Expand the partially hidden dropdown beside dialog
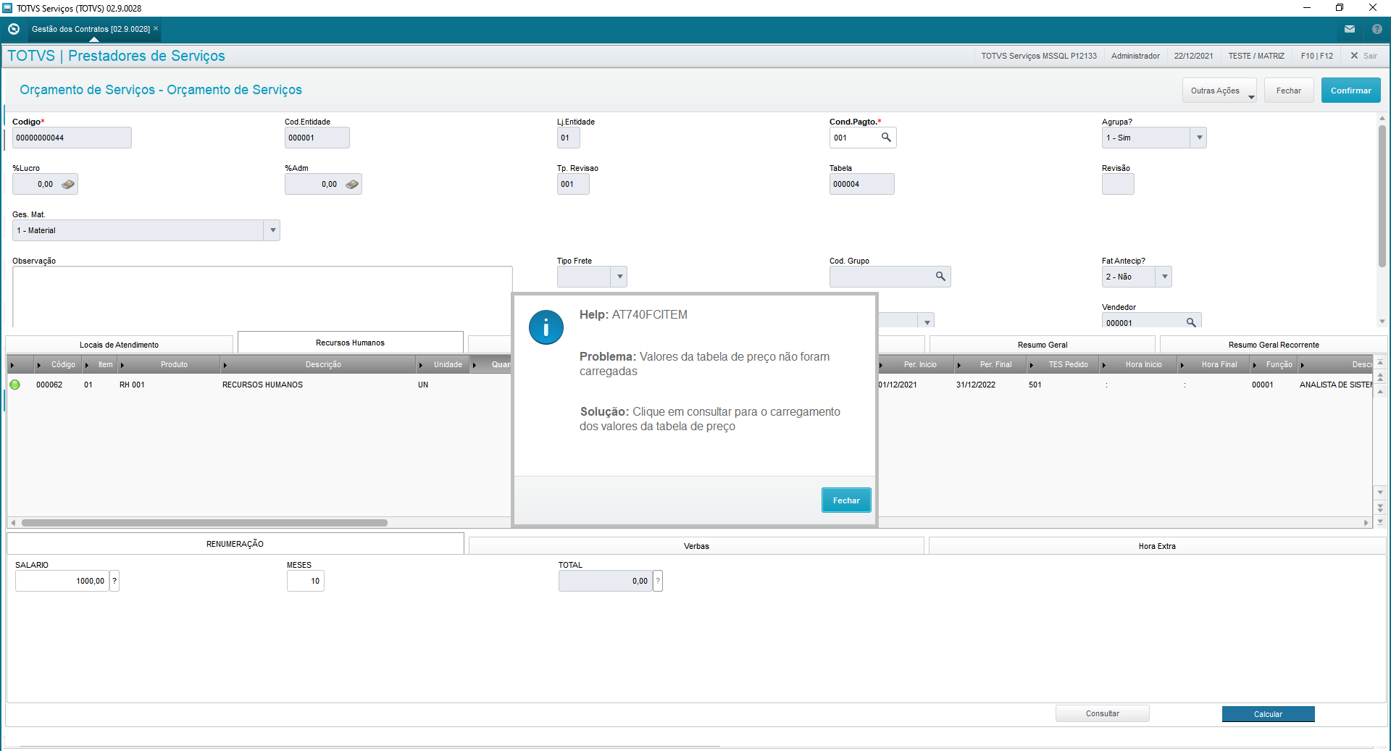This screenshot has width=1391, height=751. pos(927,322)
